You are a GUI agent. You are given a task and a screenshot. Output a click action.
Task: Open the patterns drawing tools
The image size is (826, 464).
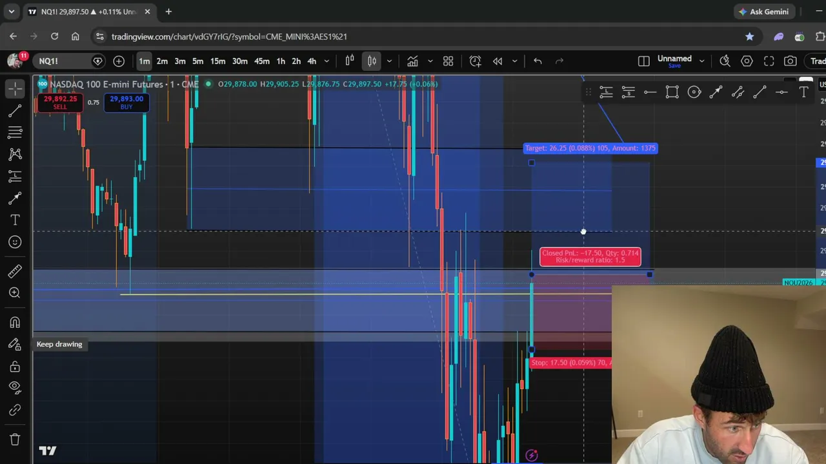pyautogui.click(x=15, y=154)
